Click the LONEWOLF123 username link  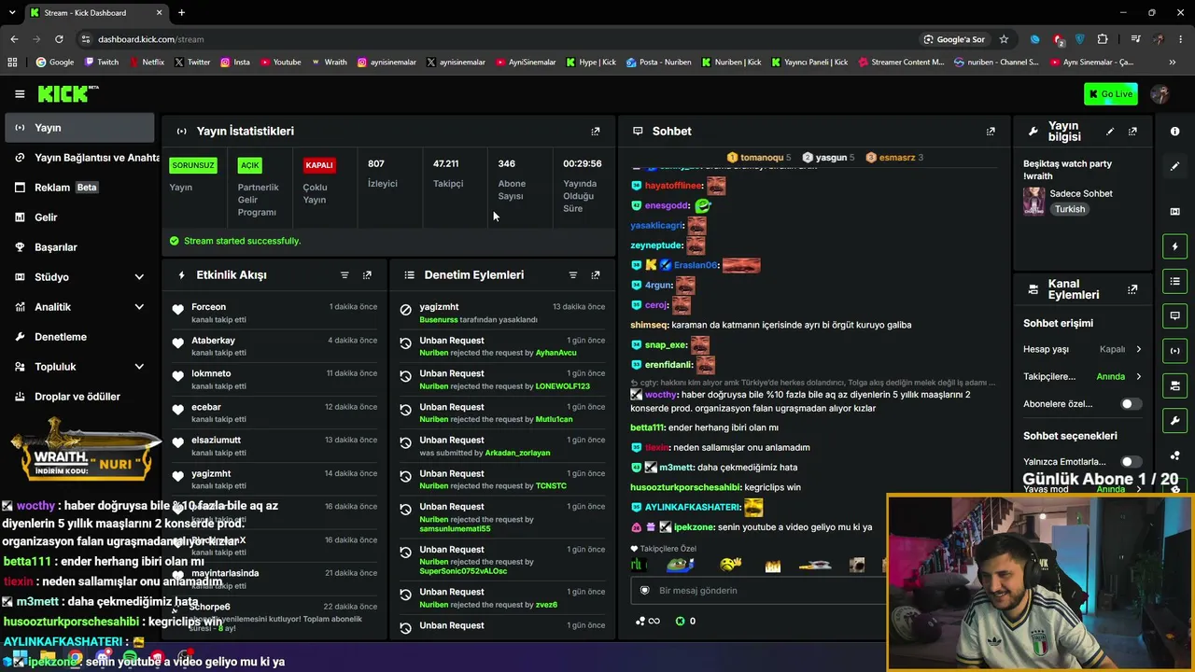563,386
